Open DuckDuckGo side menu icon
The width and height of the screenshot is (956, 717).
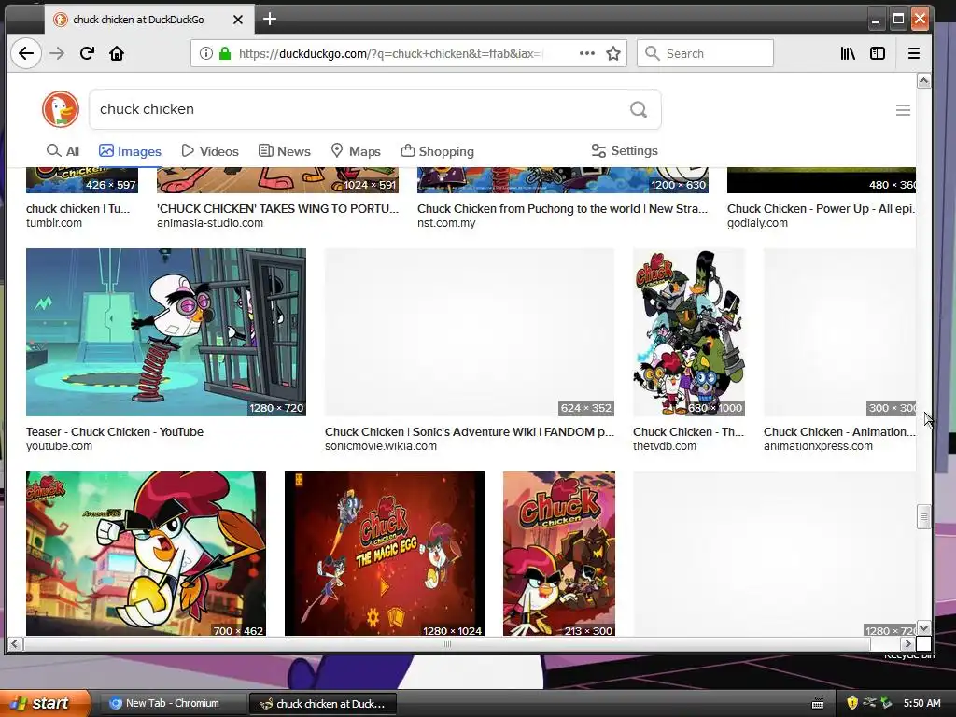point(903,110)
